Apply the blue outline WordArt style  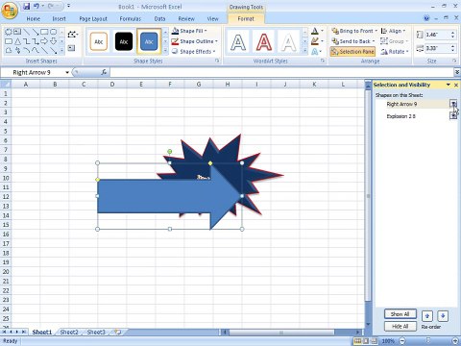[238, 42]
